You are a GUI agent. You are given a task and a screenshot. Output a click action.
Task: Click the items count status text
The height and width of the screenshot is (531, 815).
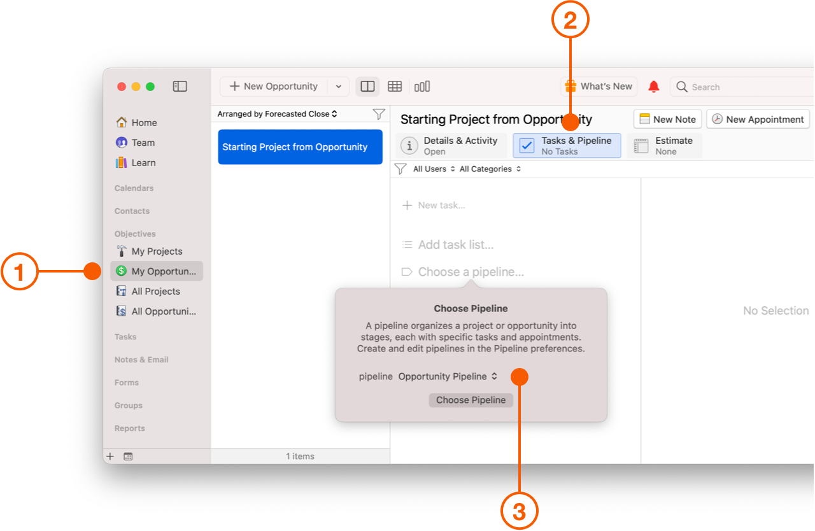point(300,457)
